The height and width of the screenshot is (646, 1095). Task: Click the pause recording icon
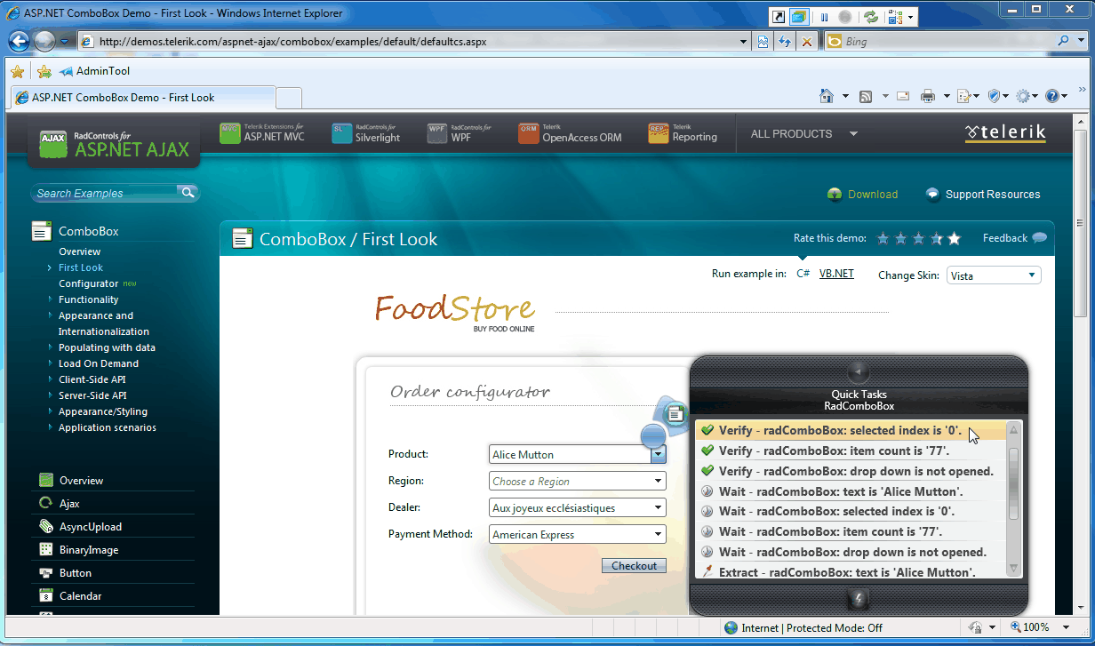click(x=824, y=17)
